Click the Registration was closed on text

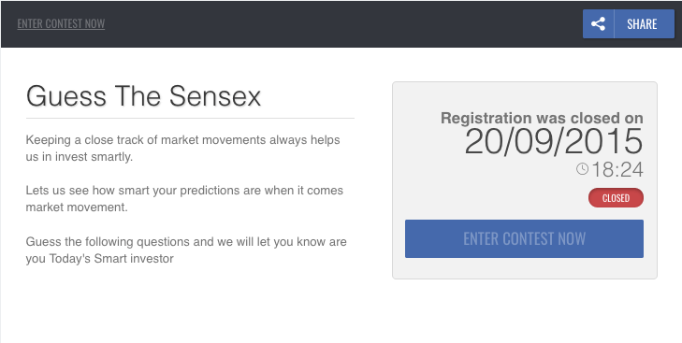(542, 118)
